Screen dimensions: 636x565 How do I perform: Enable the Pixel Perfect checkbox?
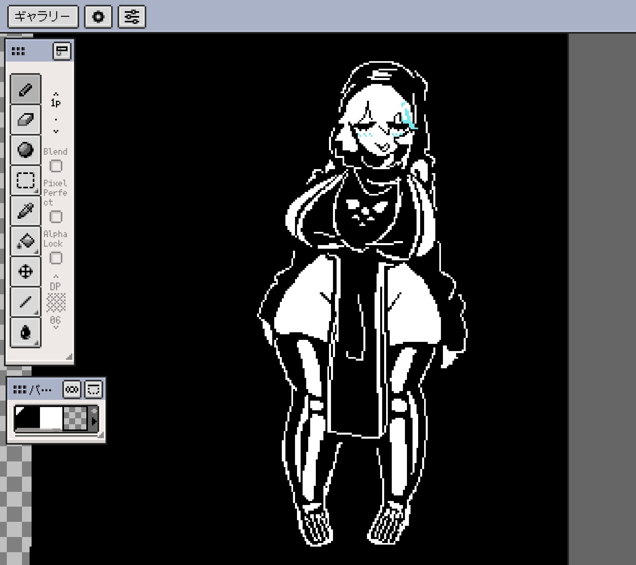tap(56, 217)
